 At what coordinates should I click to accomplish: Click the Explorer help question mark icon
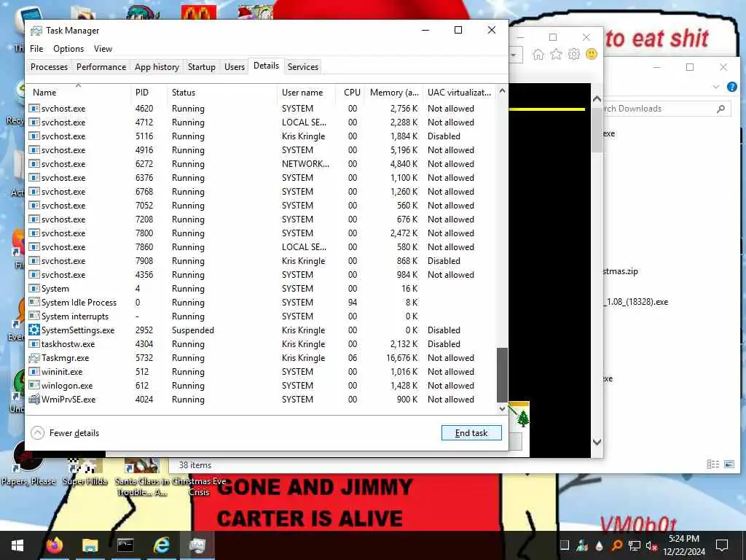(x=732, y=87)
